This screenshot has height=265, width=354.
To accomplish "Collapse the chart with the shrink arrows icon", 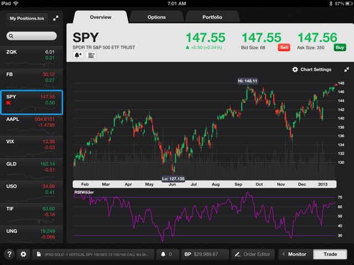I will (x=346, y=70).
